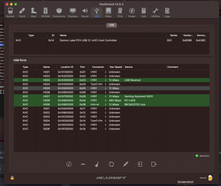This screenshot has width=221, height=186.
Task: Click the refresh arrows icon
Action: pos(111,164)
